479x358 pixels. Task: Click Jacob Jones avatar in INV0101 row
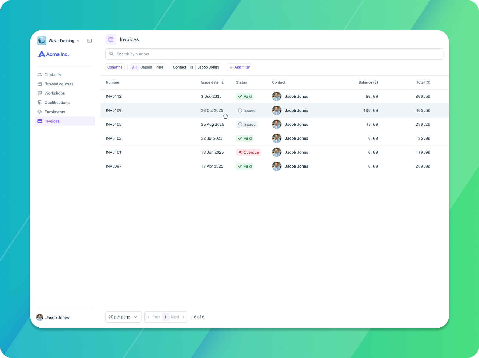[277, 152]
